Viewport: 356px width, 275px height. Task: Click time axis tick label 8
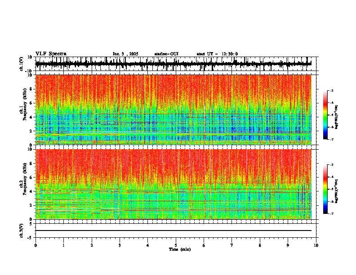pyautogui.click(x=260, y=245)
